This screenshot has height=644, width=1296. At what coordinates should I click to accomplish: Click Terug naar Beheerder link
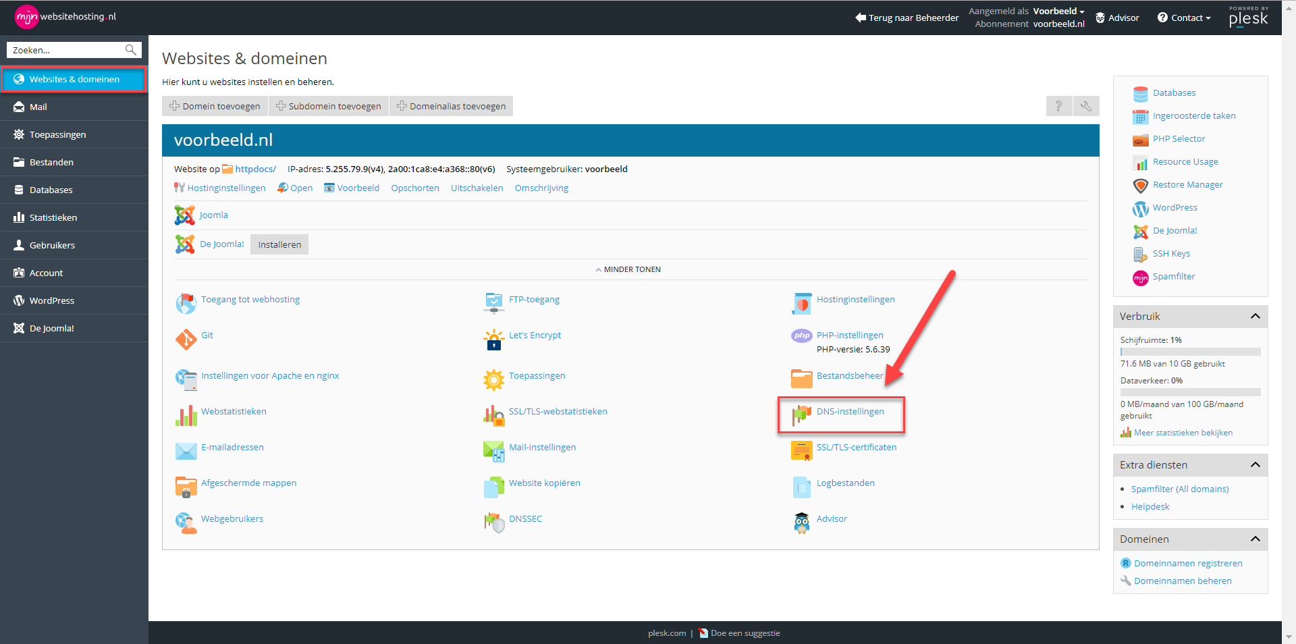click(907, 18)
